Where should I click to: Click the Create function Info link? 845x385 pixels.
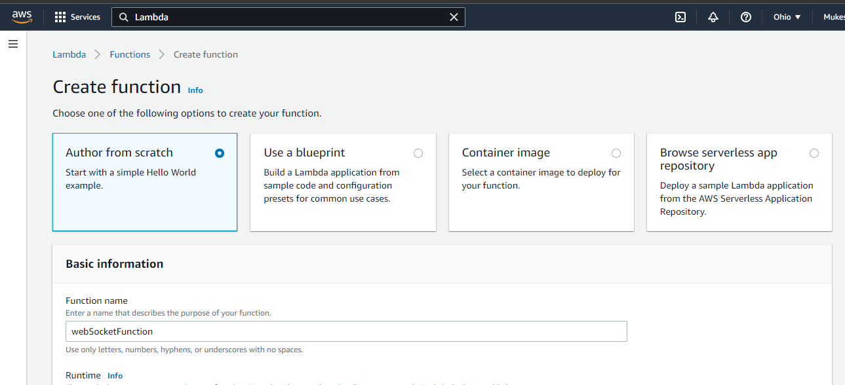click(x=195, y=90)
